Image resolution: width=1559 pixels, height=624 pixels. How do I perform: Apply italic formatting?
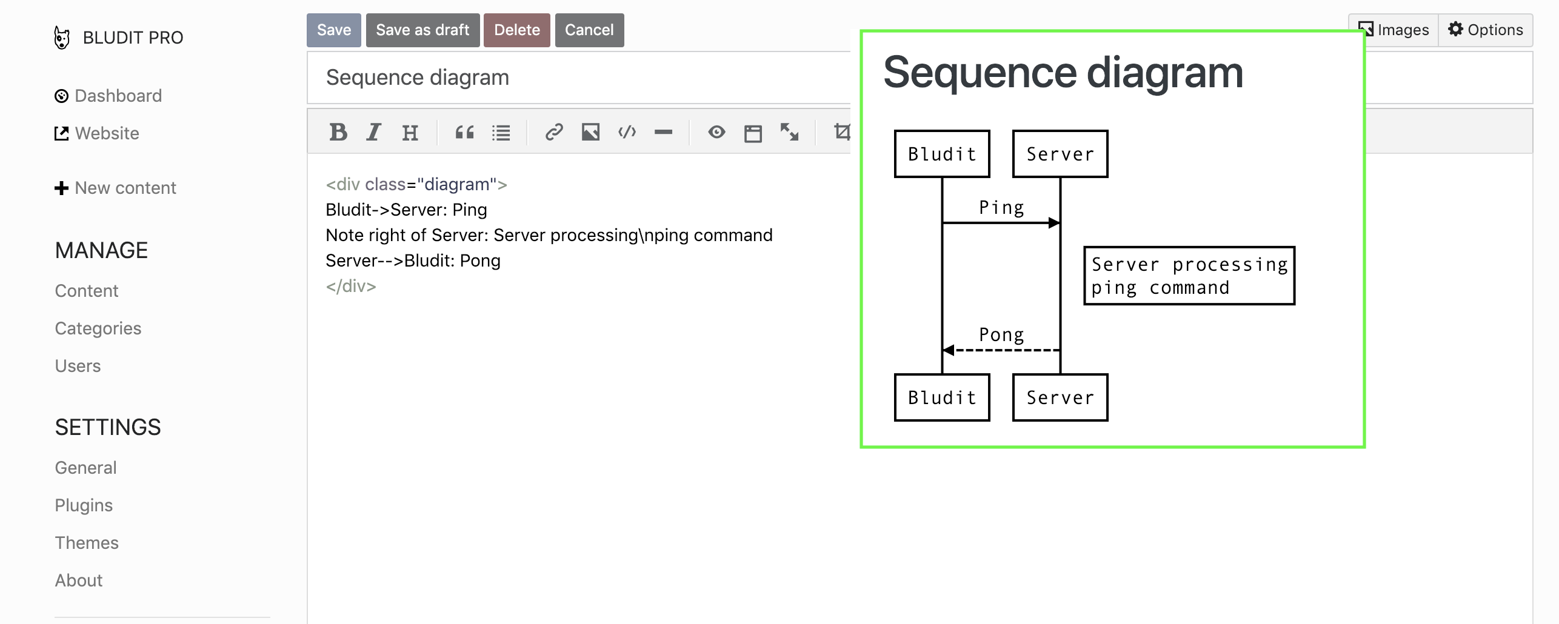[x=373, y=132]
